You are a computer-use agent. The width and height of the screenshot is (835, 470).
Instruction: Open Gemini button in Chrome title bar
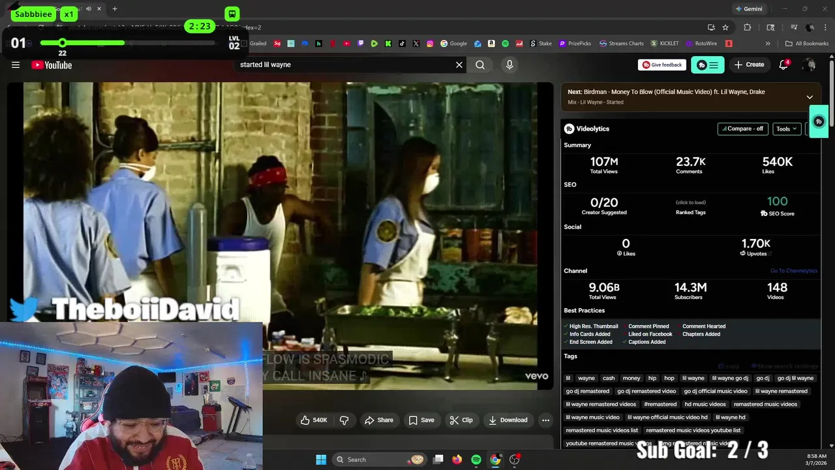pos(748,9)
